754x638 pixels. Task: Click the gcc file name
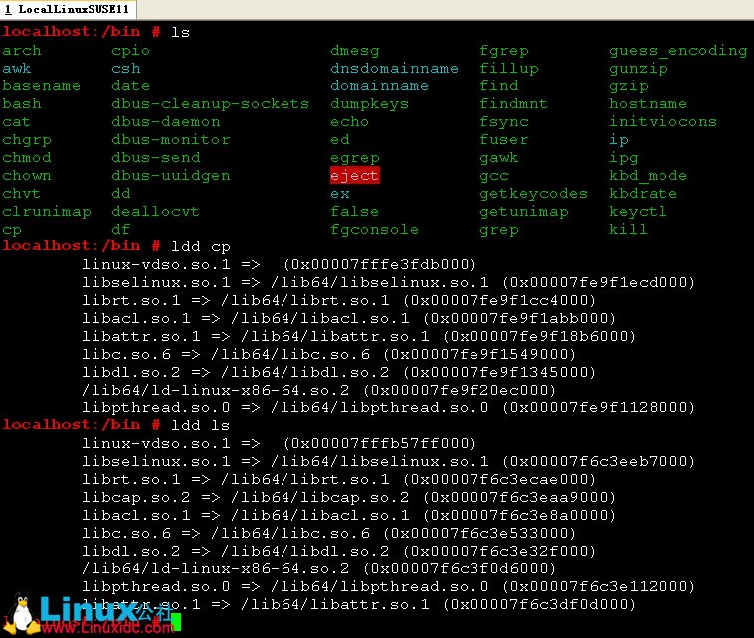pos(493,175)
